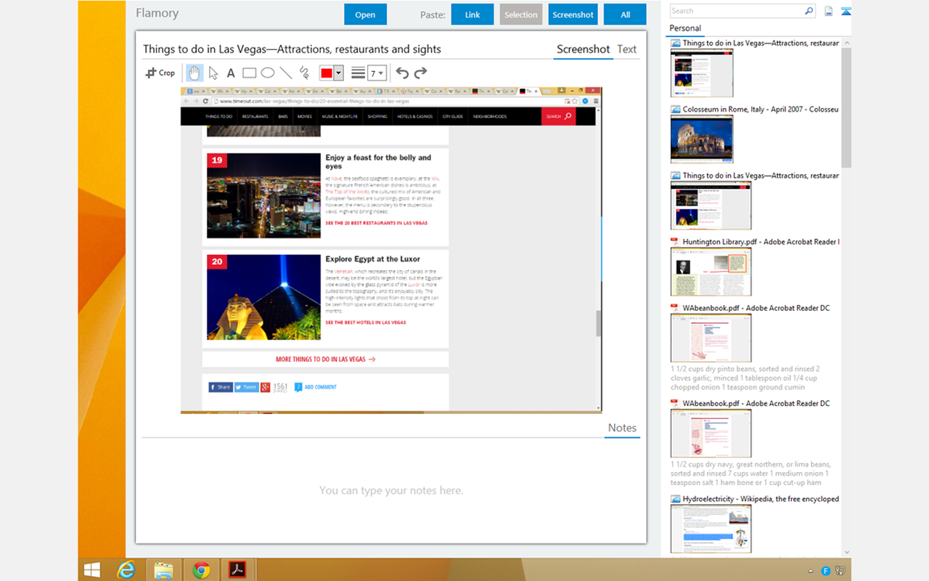Viewport: 929px width, 581px height.
Task: Click heading 'Things to do in Las Vegas—Attractions, restaurants and sights'
Action: point(292,49)
